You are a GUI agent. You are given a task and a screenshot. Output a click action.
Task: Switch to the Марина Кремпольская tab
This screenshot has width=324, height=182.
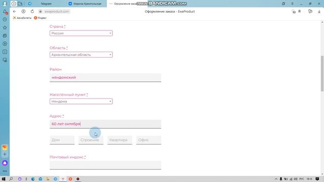pyautogui.click(x=87, y=4)
